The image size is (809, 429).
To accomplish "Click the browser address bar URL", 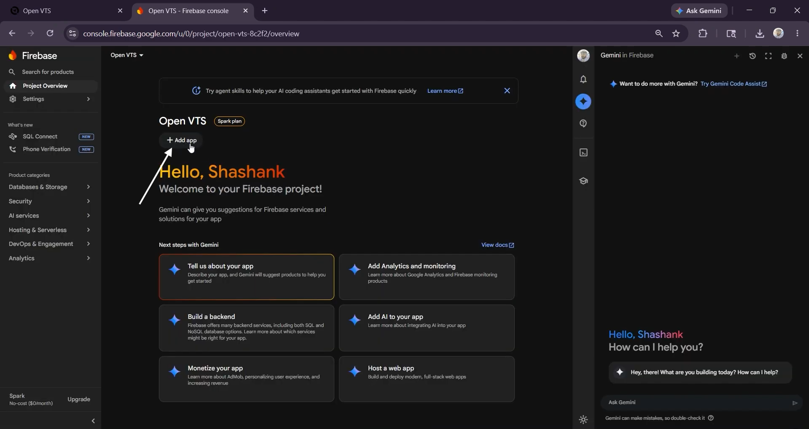I will (191, 34).
